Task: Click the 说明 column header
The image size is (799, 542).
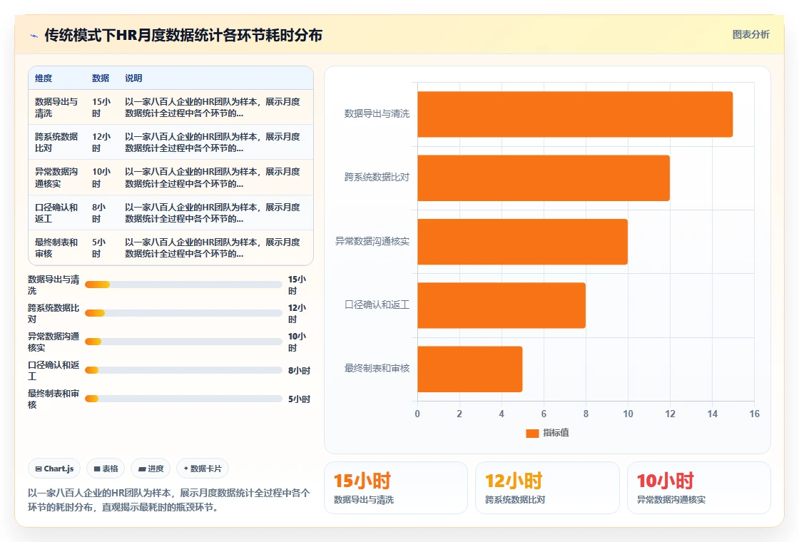Action: (133, 78)
